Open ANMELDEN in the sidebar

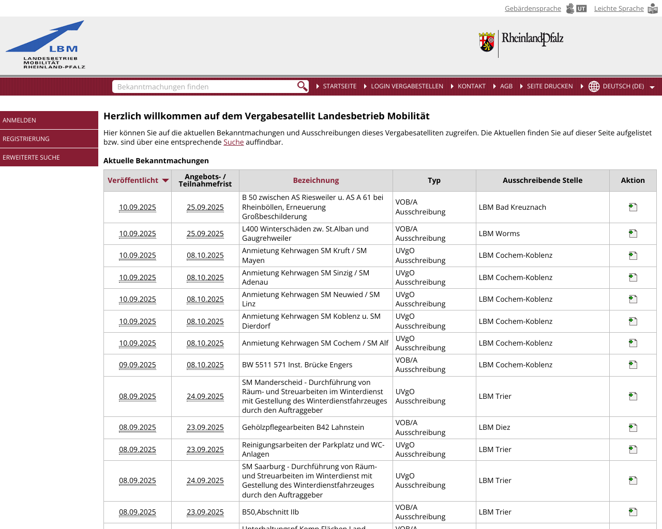pyautogui.click(x=49, y=120)
